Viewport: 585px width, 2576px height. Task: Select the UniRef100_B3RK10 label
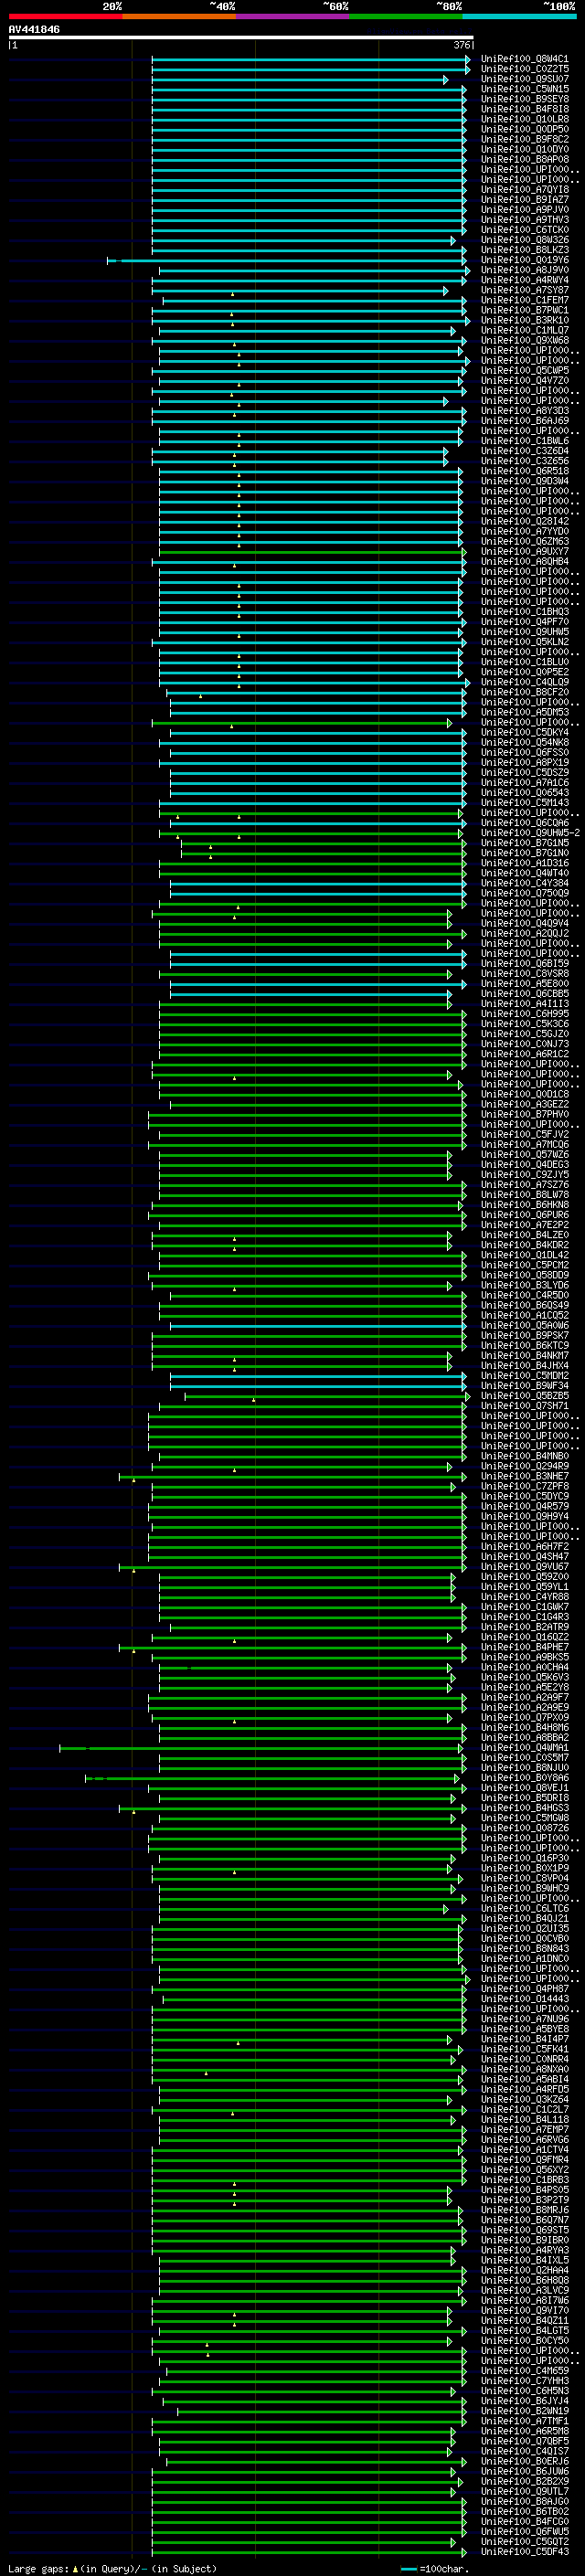click(x=524, y=320)
